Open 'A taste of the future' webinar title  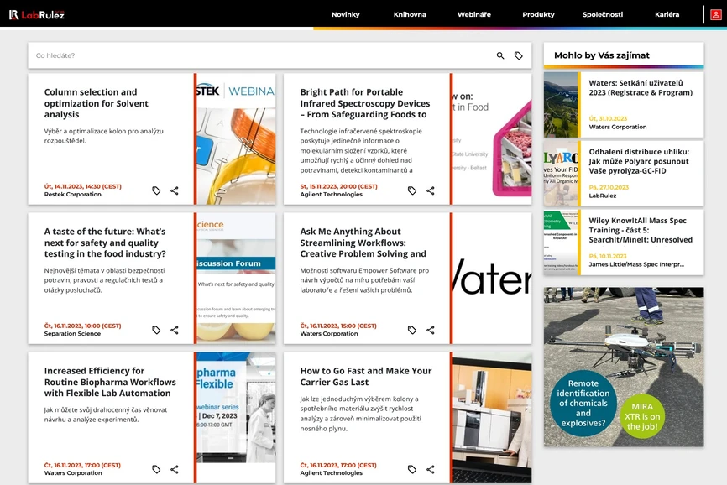[105, 242]
